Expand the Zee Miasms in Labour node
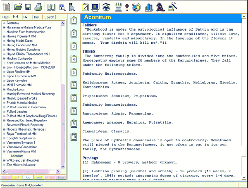Image resolution: width=248 pixels, height=188 pixels. pos(4,164)
